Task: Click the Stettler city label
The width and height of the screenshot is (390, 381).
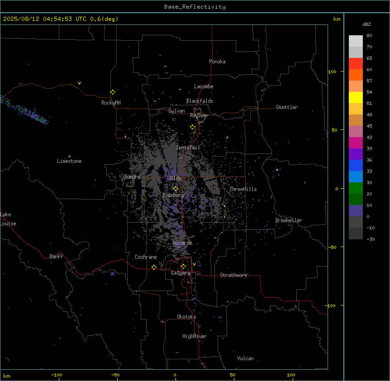Action: pos(287,107)
